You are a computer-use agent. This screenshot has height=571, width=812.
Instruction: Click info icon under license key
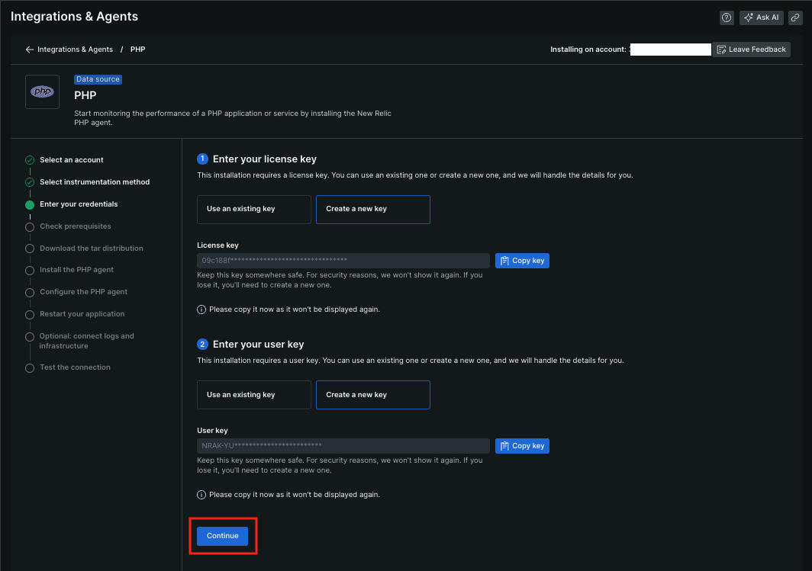[201, 310]
